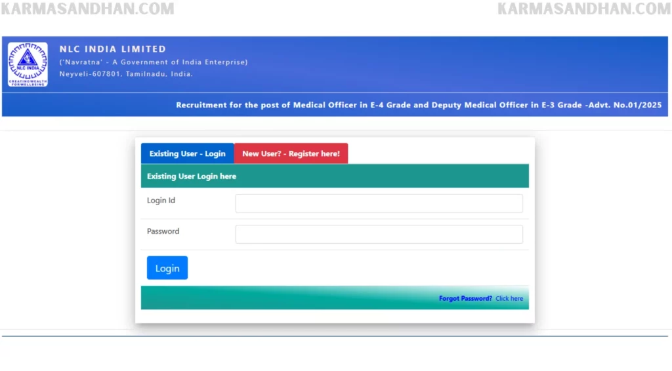Select the 'Navratna' Government Enterprise tagline
The image size is (672, 371).
[x=154, y=62]
